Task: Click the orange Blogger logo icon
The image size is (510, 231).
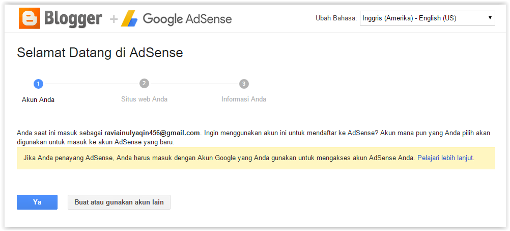Action: (30, 18)
